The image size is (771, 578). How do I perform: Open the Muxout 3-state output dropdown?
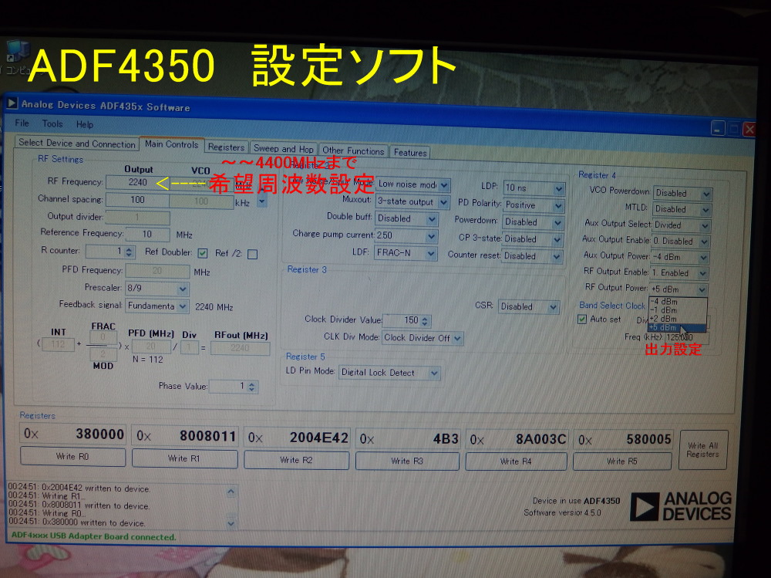[443, 202]
